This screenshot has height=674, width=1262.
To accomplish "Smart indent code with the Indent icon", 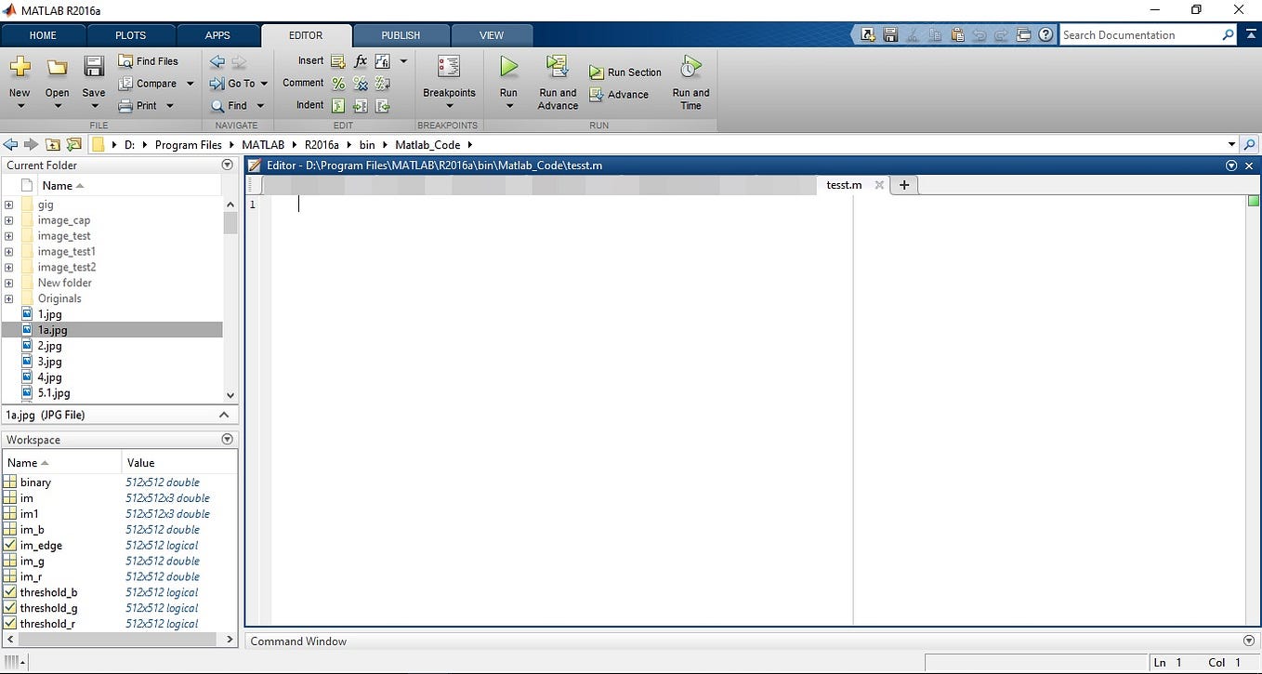I will pyautogui.click(x=339, y=105).
